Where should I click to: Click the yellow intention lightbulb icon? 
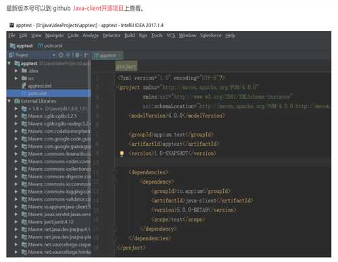122,154
